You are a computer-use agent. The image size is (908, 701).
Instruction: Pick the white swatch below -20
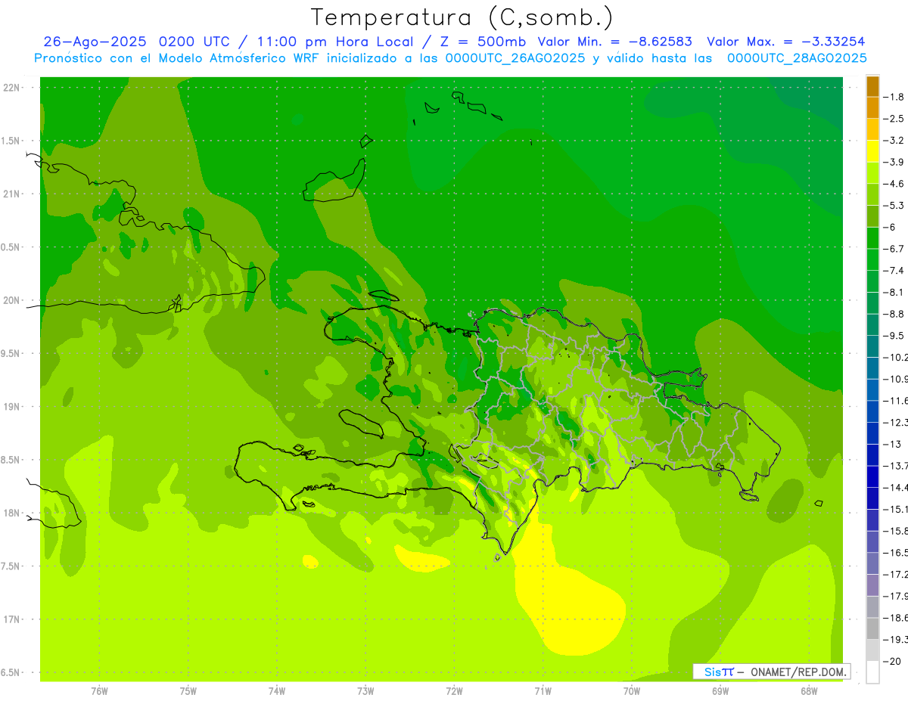[872, 672]
